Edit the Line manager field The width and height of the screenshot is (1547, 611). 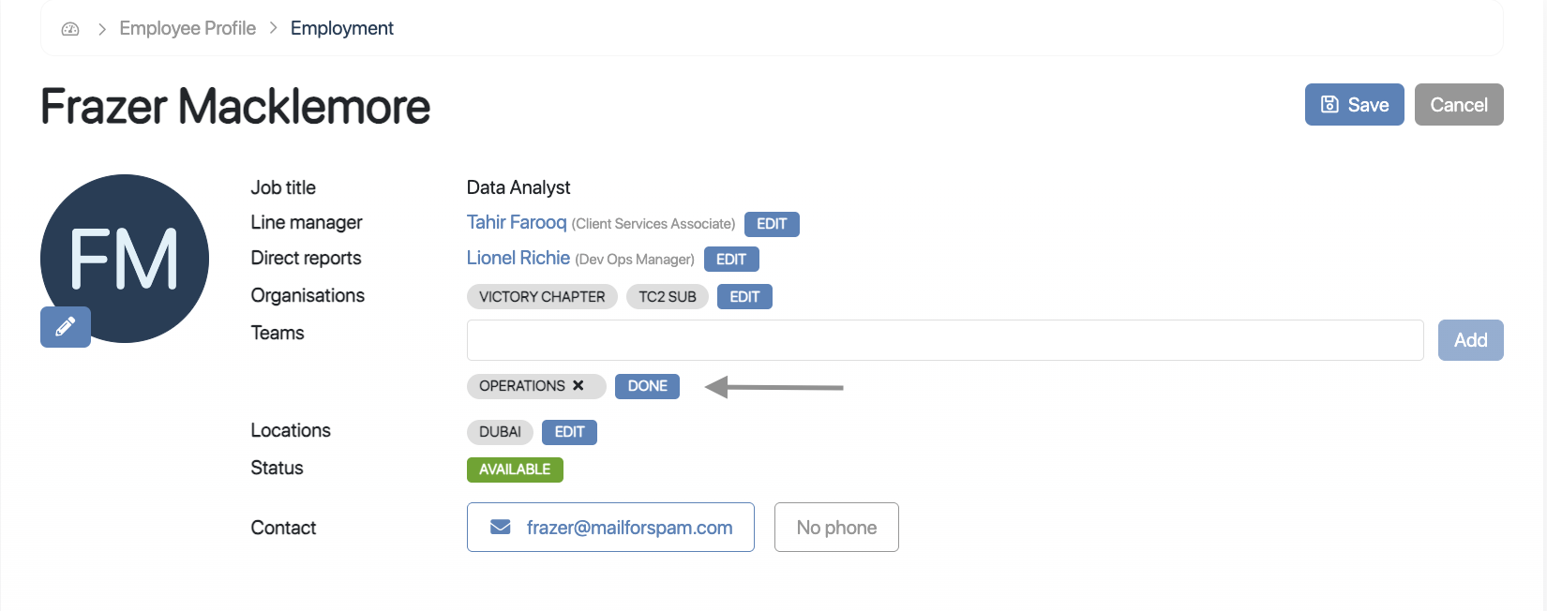tap(772, 224)
